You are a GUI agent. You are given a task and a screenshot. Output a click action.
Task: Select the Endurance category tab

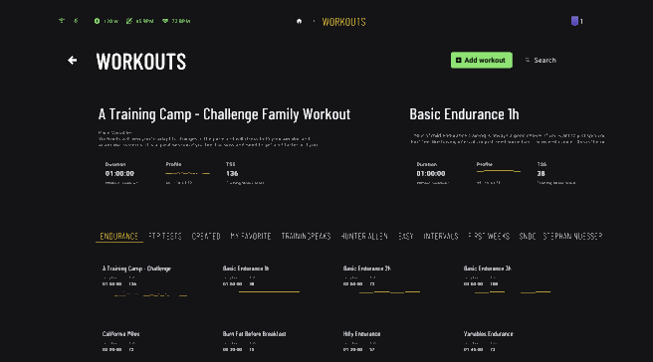tap(119, 237)
